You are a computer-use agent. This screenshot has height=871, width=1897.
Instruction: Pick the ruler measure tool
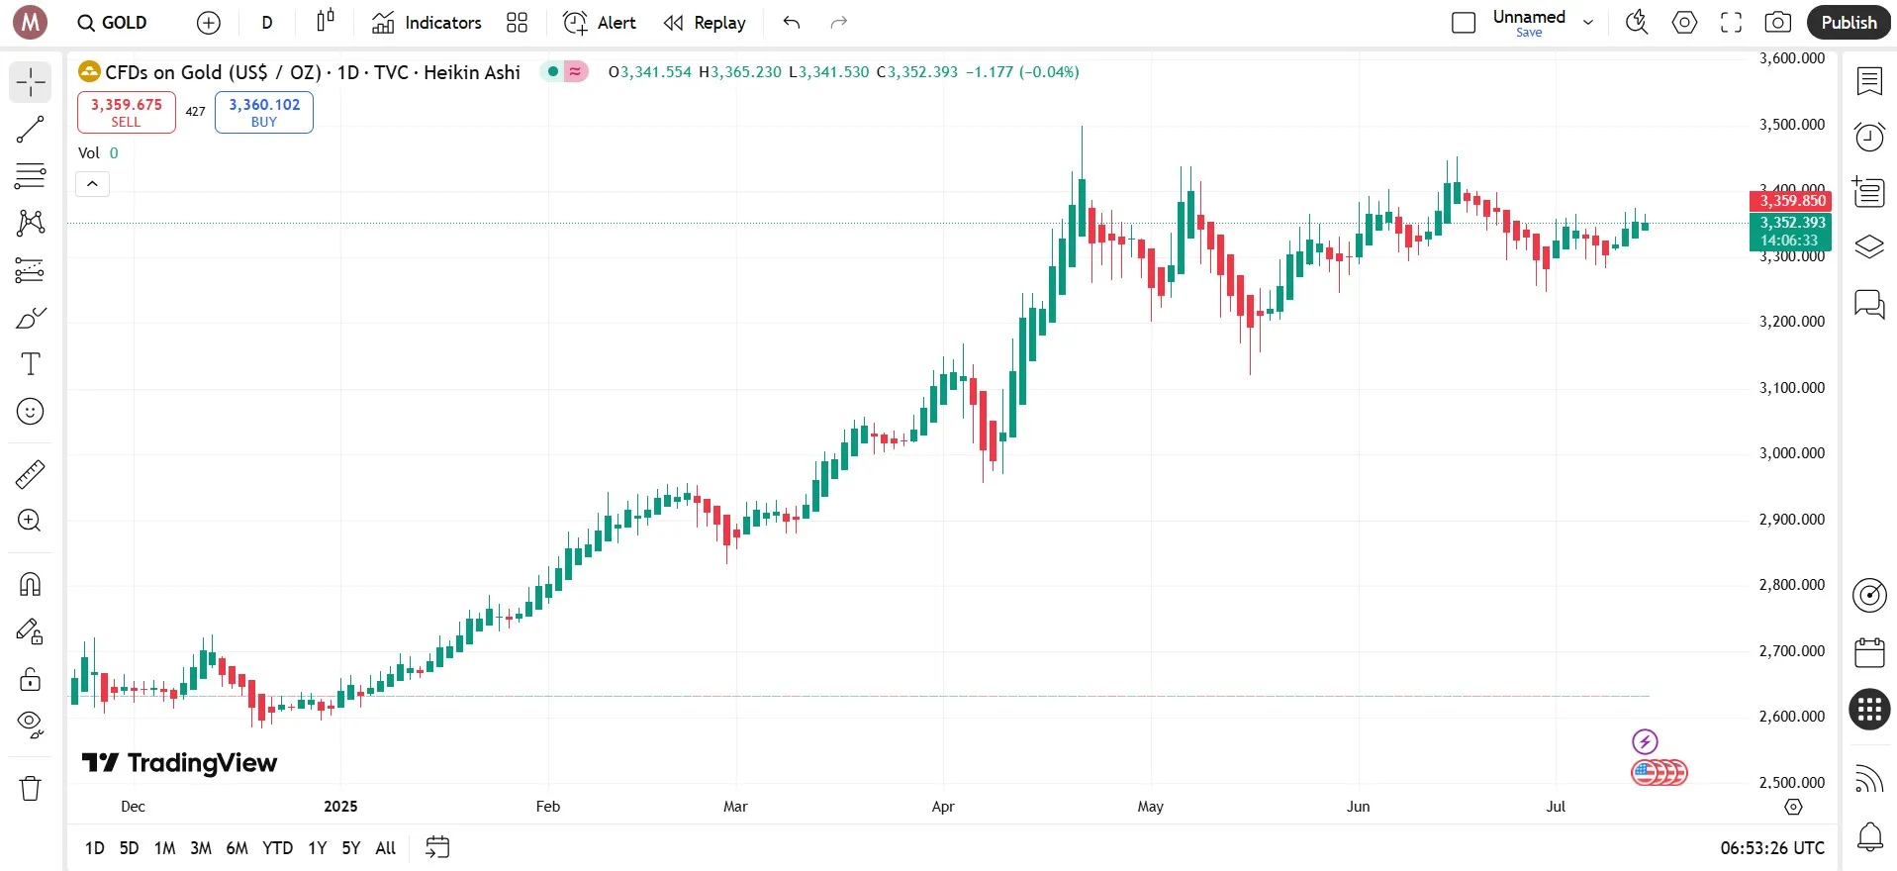[x=31, y=475]
